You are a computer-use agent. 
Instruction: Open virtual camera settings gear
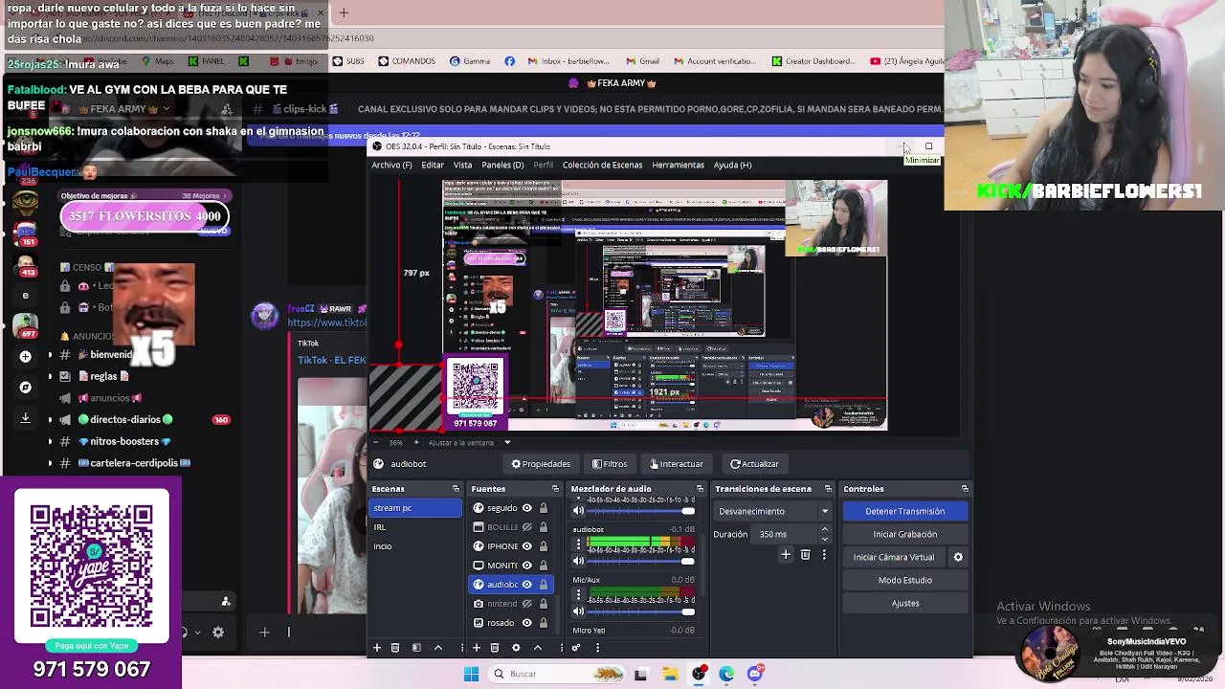point(958,557)
